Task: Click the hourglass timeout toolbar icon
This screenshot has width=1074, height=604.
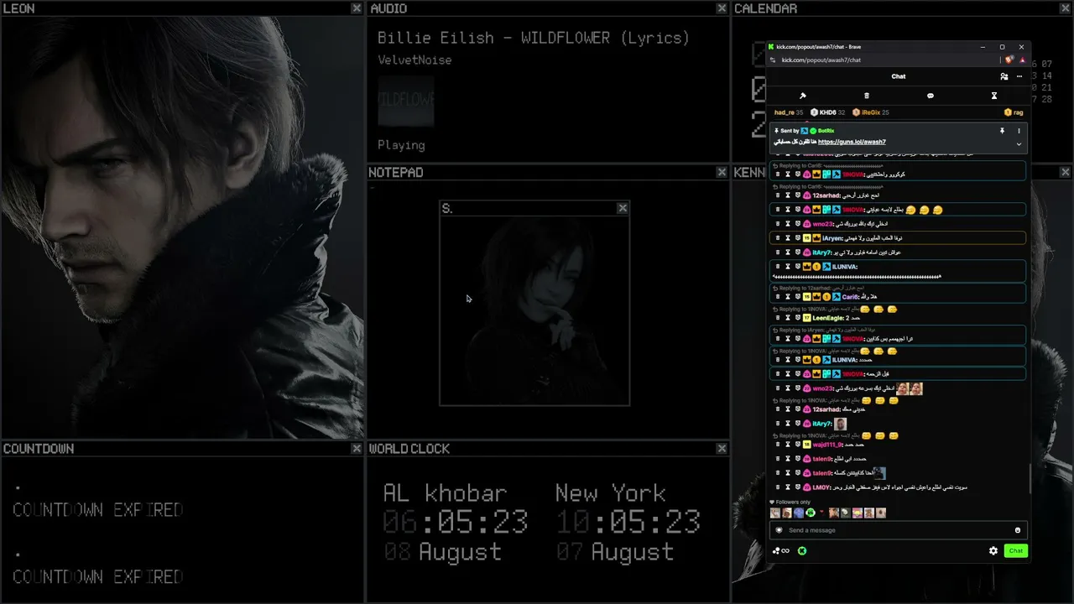Action: pyautogui.click(x=994, y=96)
